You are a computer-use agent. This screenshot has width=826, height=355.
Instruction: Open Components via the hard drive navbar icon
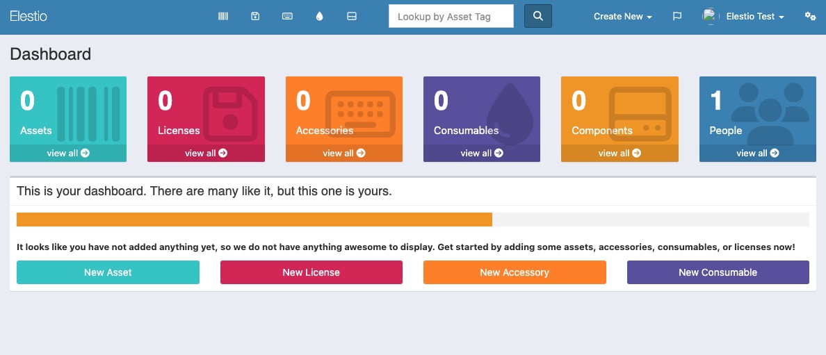point(352,16)
